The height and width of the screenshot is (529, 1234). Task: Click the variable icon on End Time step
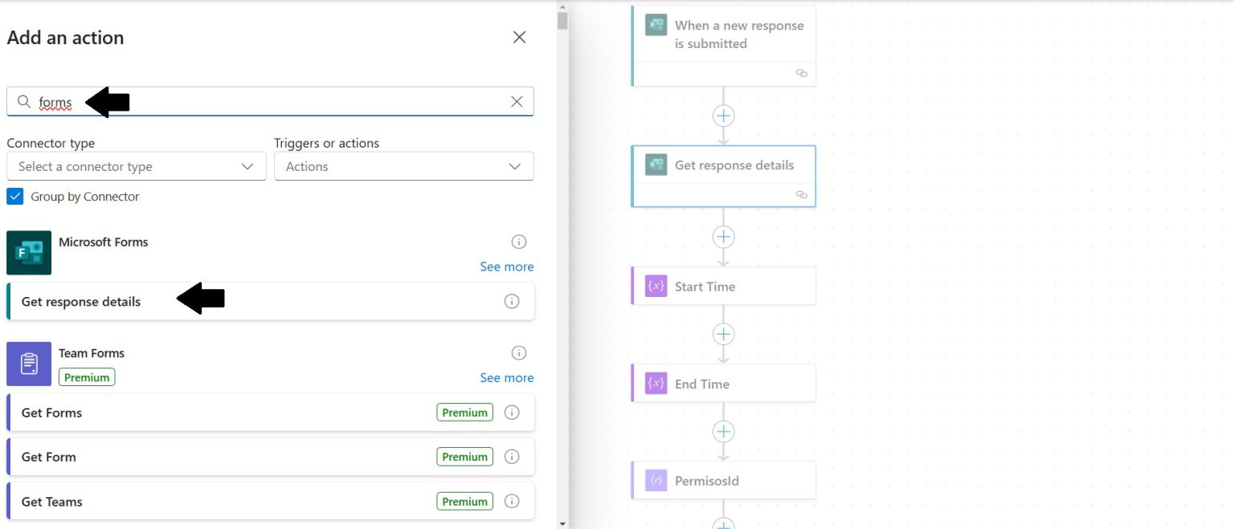654,383
